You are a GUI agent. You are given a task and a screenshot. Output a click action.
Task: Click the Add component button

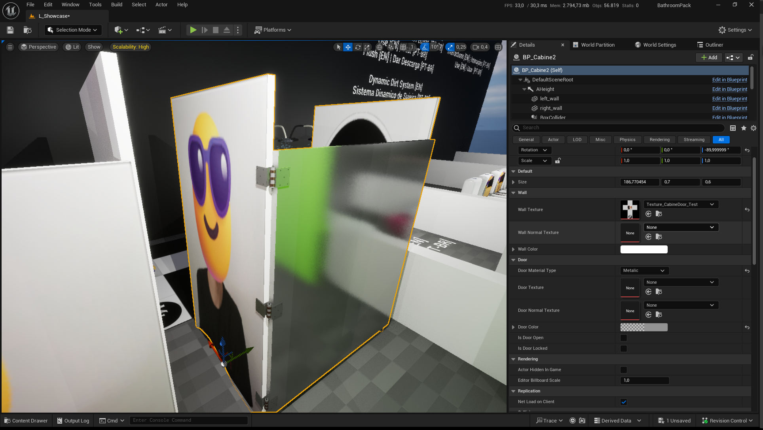(x=709, y=58)
